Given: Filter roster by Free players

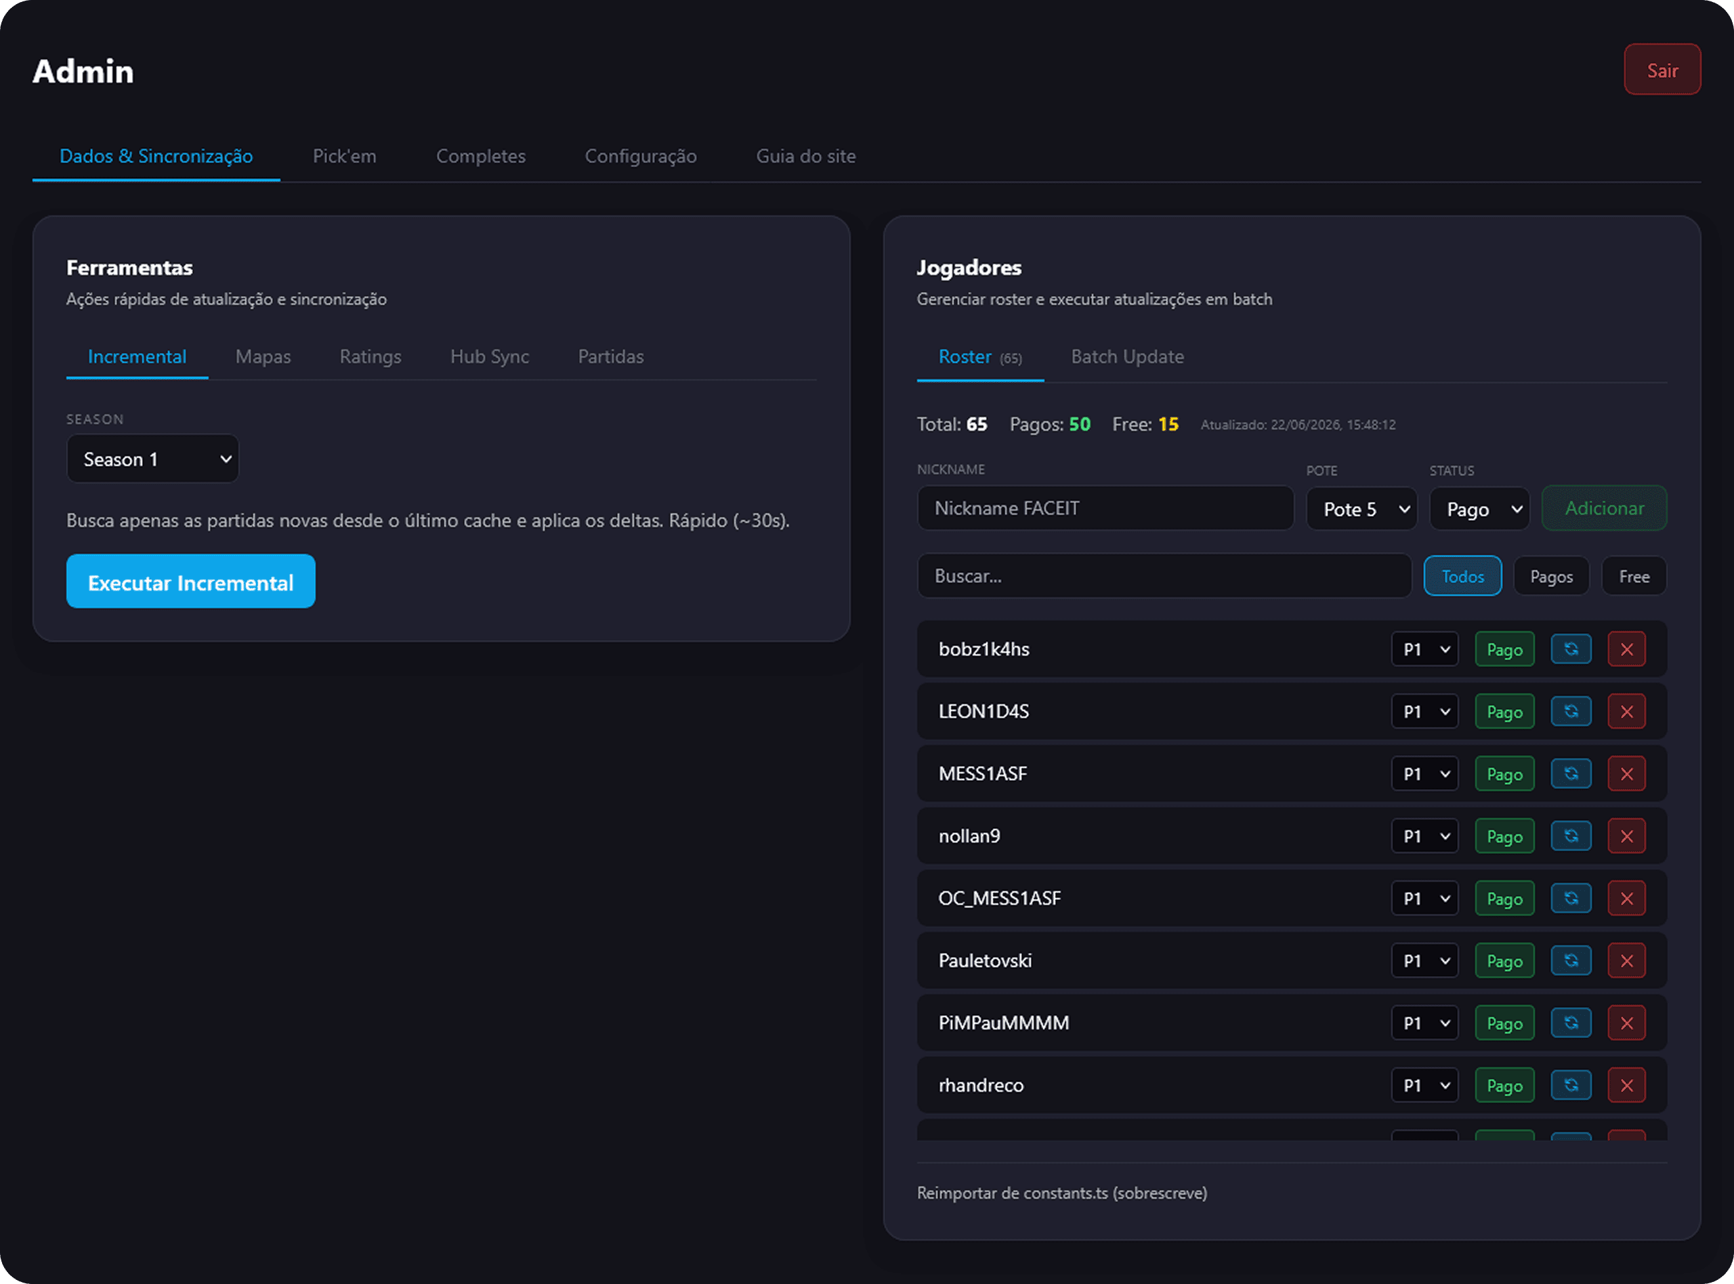Looking at the screenshot, I should pos(1634,576).
